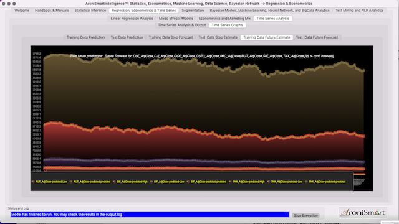
Task: Open Econometrics and Marketing Mix tab
Action: [224, 19]
